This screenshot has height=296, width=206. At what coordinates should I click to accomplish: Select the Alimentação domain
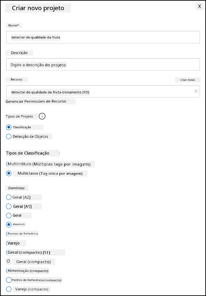[x=9, y=225]
